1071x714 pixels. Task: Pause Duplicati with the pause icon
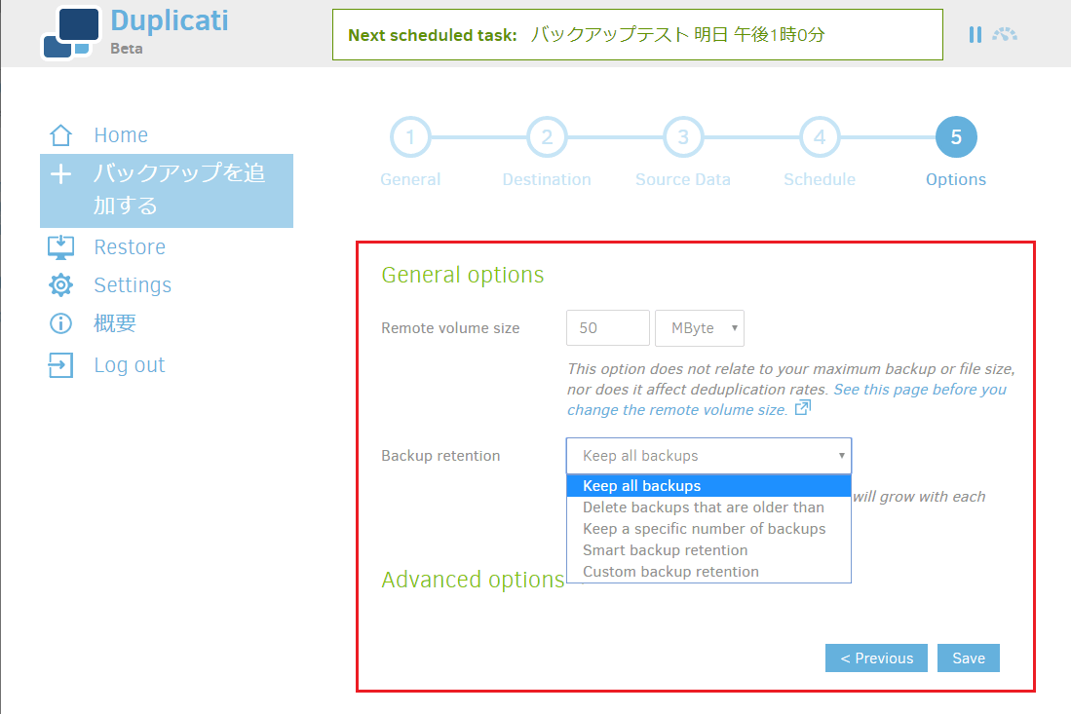tap(975, 35)
